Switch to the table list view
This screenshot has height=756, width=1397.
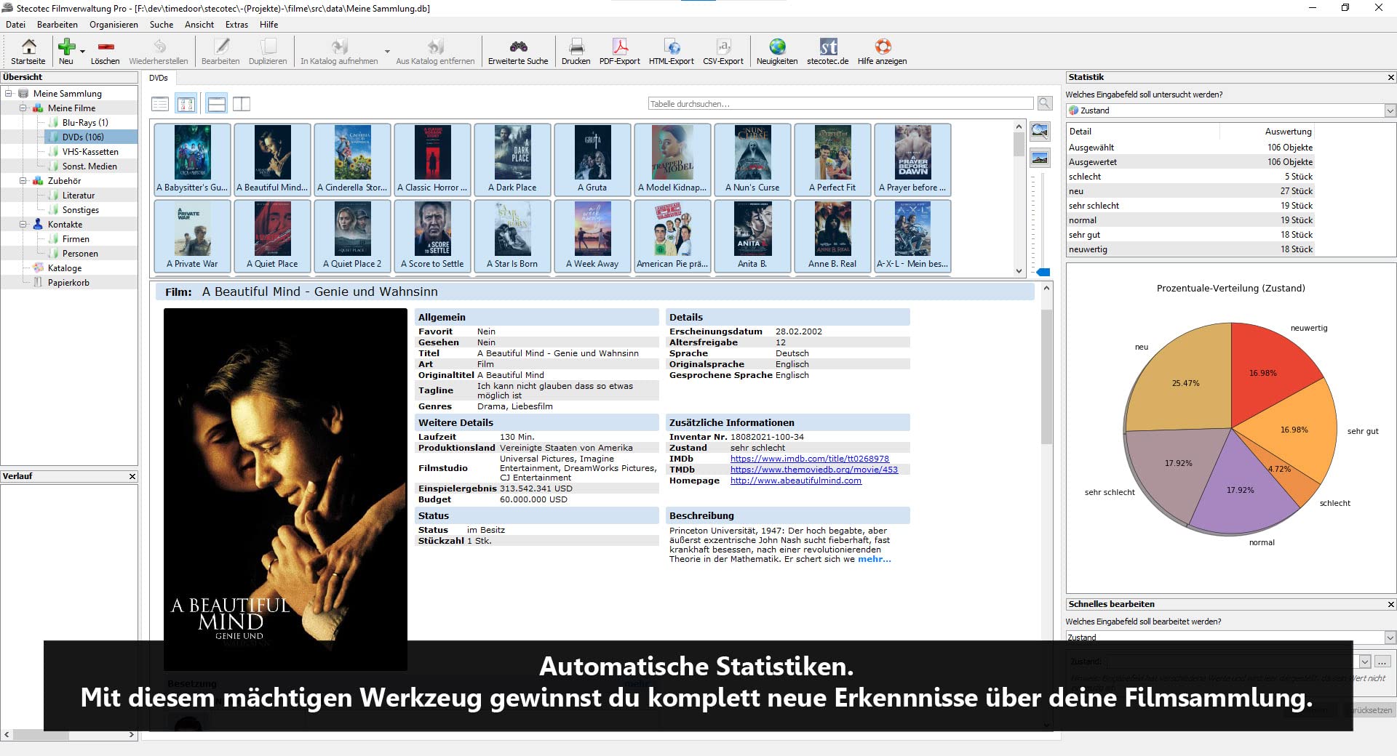pyautogui.click(x=160, y=104)
